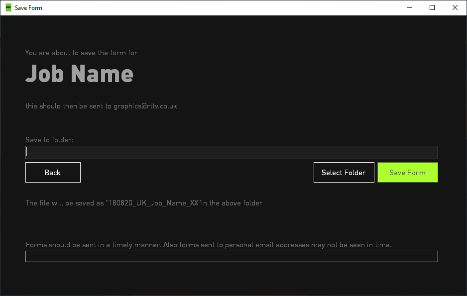Viewport: 467px width, 296px height.
Task: Click the "Save to folder:" label
Action: click(x=49, y=140)
